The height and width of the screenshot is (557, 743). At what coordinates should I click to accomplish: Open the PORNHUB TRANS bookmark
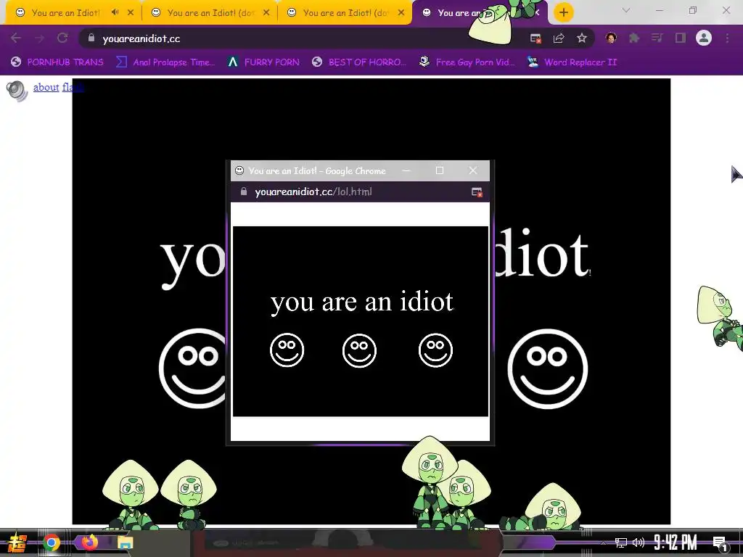click(x=57, y=62)
